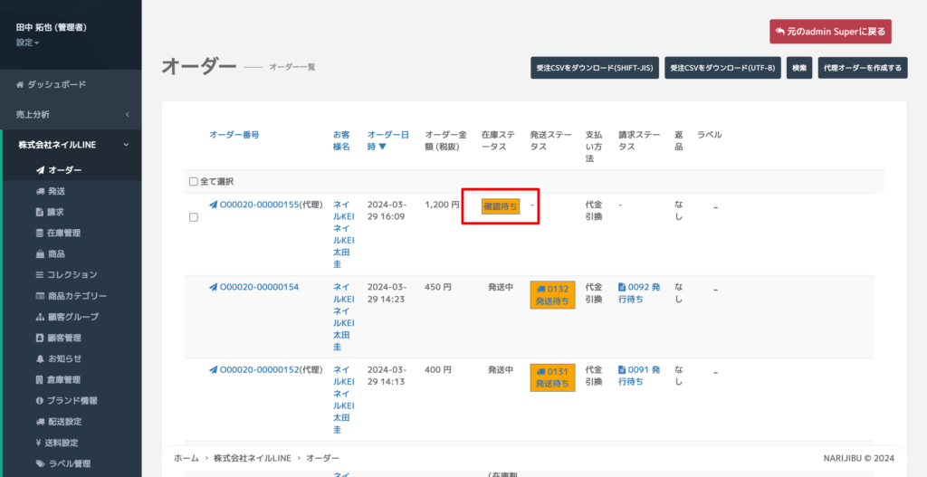Open order link O00020-00000154

[x=259, y=287]
